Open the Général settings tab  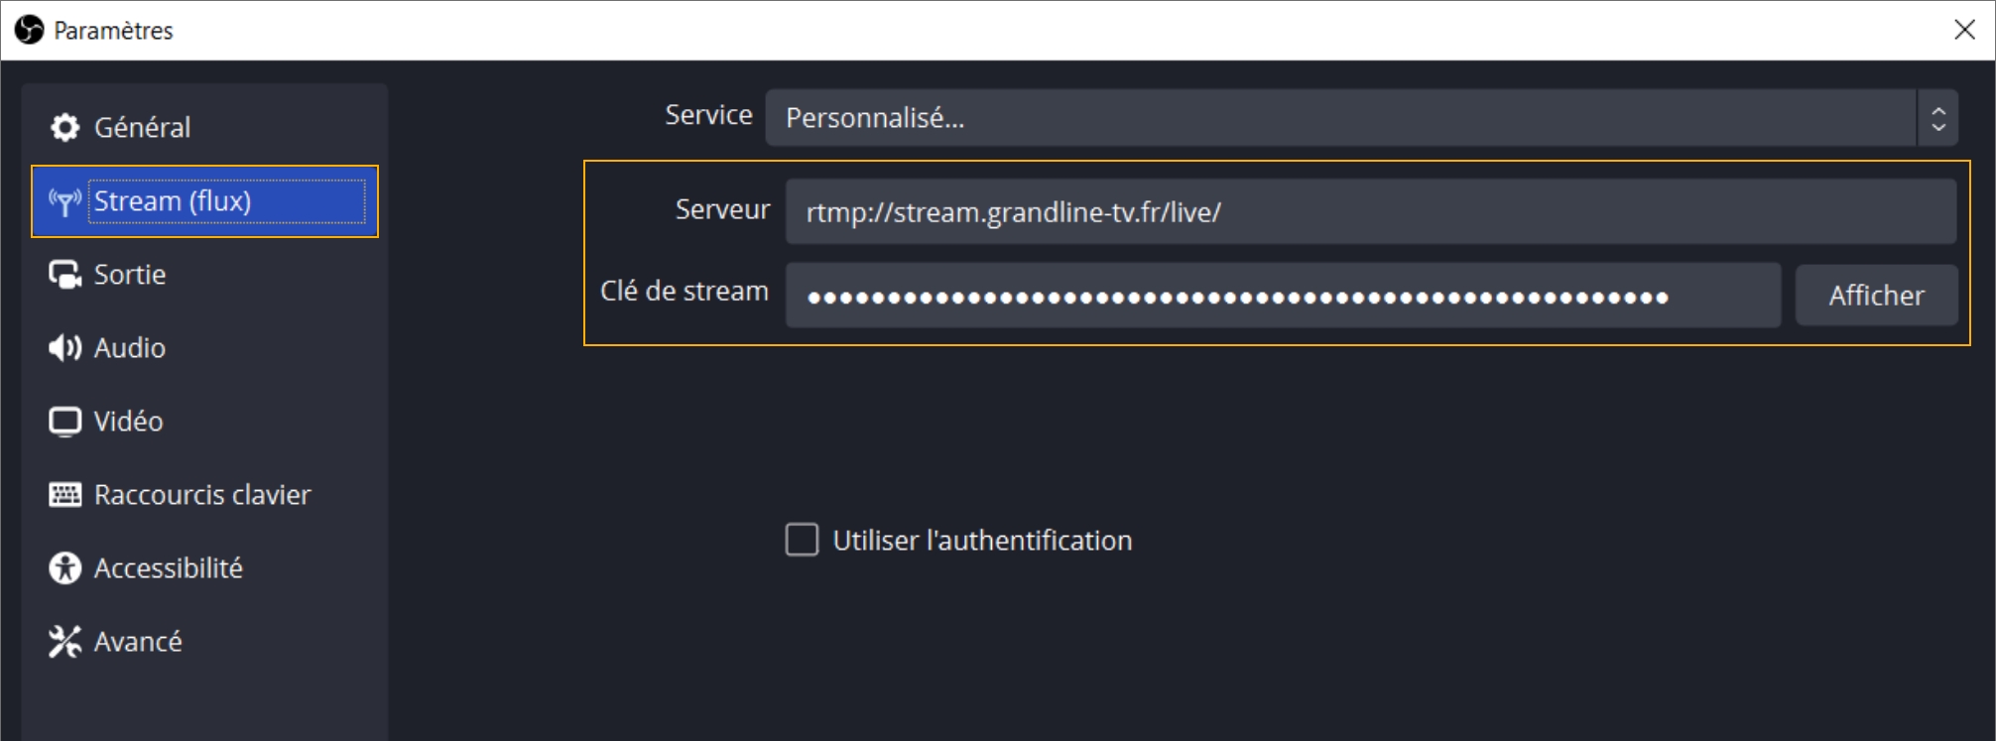142,127
